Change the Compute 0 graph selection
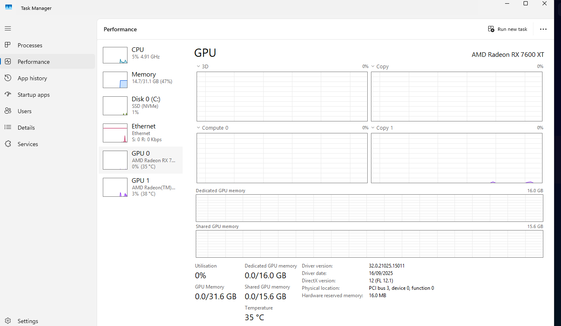Image resolution: width=561 pixels, height=326 pixels. 198,128
